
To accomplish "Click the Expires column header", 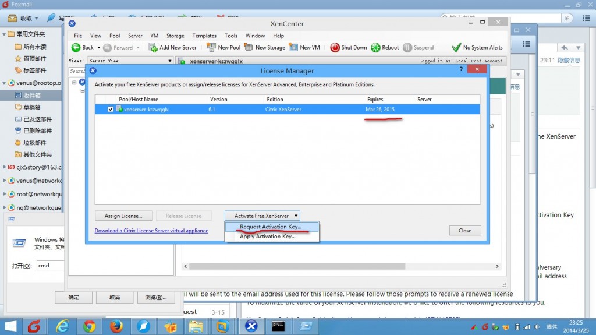I will [389, 100].
